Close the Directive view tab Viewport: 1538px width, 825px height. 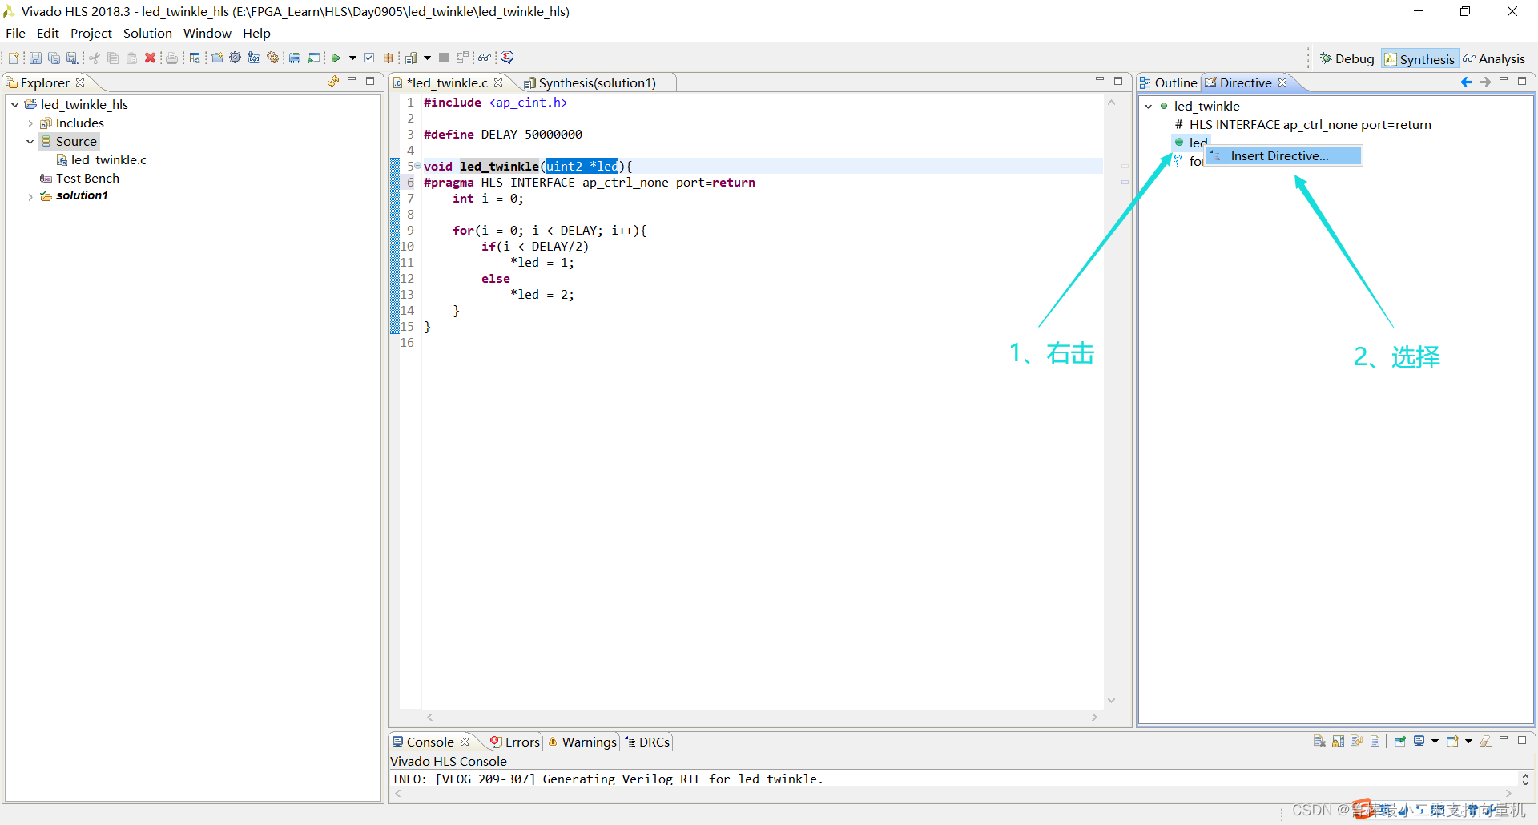click(1282, 82)
